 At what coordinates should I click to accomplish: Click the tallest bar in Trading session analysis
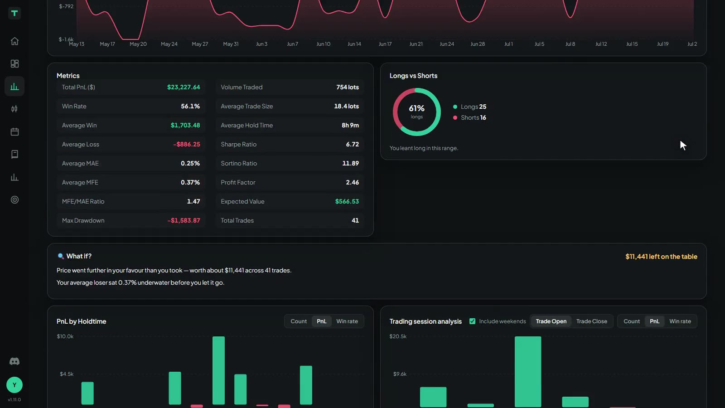[x=528, y=372]
